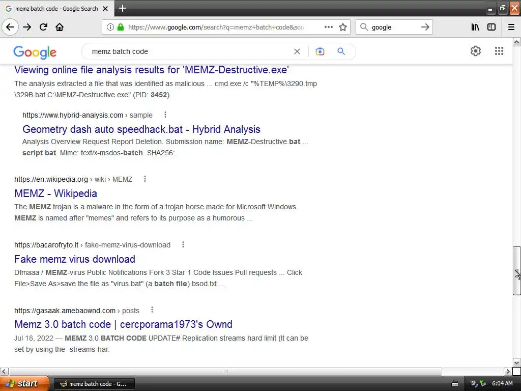
Task: Select memz batch code taskbar button
Action: [x=94, y=384]
